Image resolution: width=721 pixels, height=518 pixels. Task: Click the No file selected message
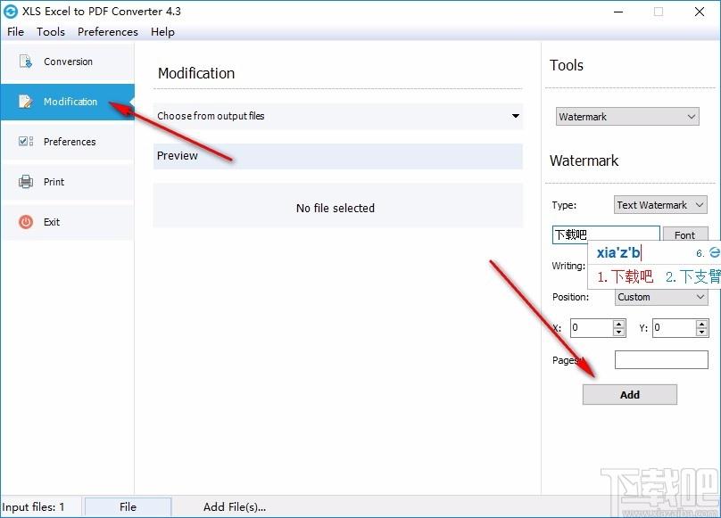coord(336,209)
